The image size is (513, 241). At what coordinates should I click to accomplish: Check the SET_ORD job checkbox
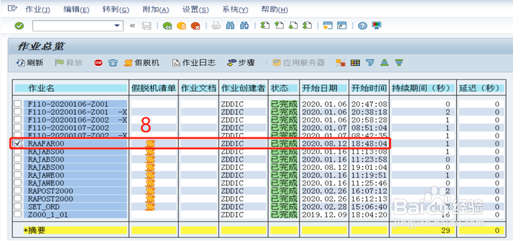pos(18,206)
